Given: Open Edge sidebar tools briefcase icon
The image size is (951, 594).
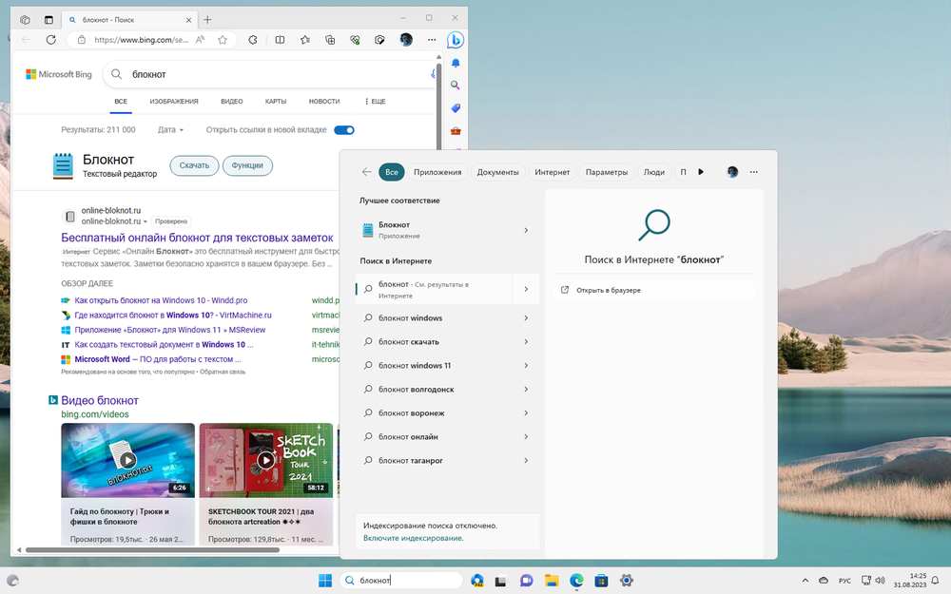Looking at the screenshot, I should click(456, 130).
